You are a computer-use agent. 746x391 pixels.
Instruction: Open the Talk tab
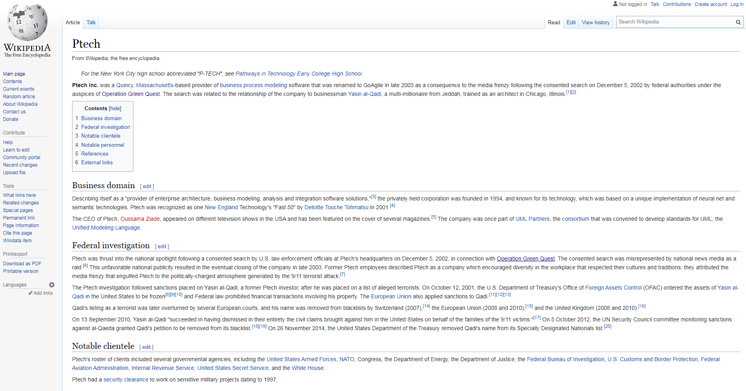pos(91,23)
